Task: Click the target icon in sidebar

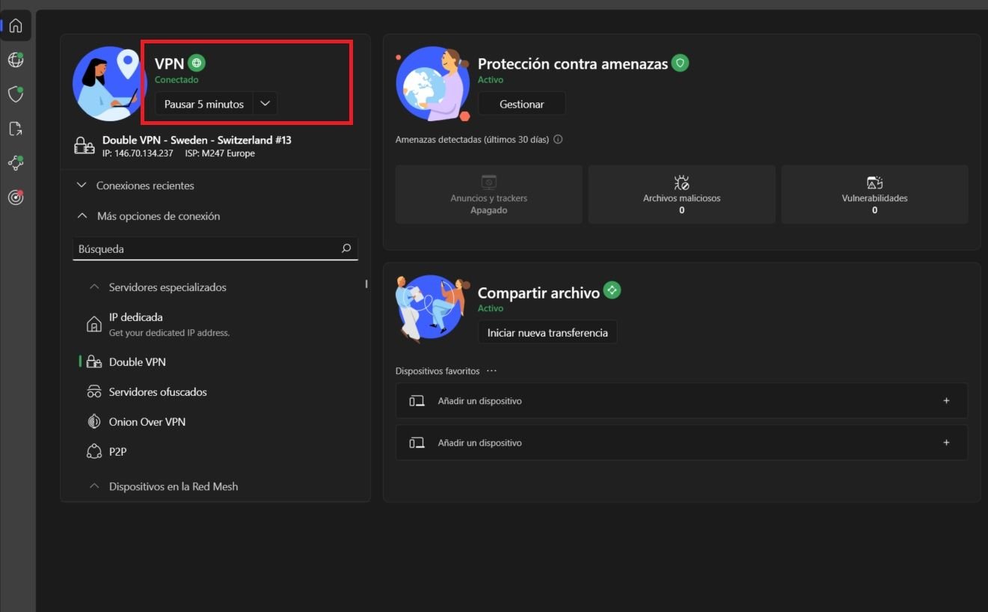Action: pos(16,197)
